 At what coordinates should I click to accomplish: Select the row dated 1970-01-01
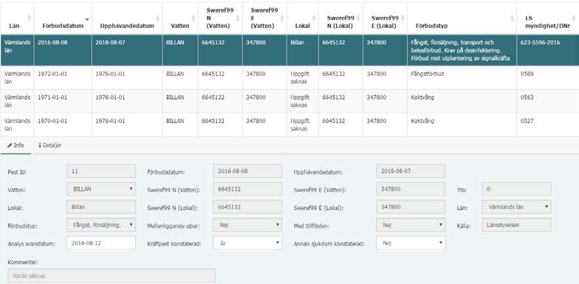289,125
